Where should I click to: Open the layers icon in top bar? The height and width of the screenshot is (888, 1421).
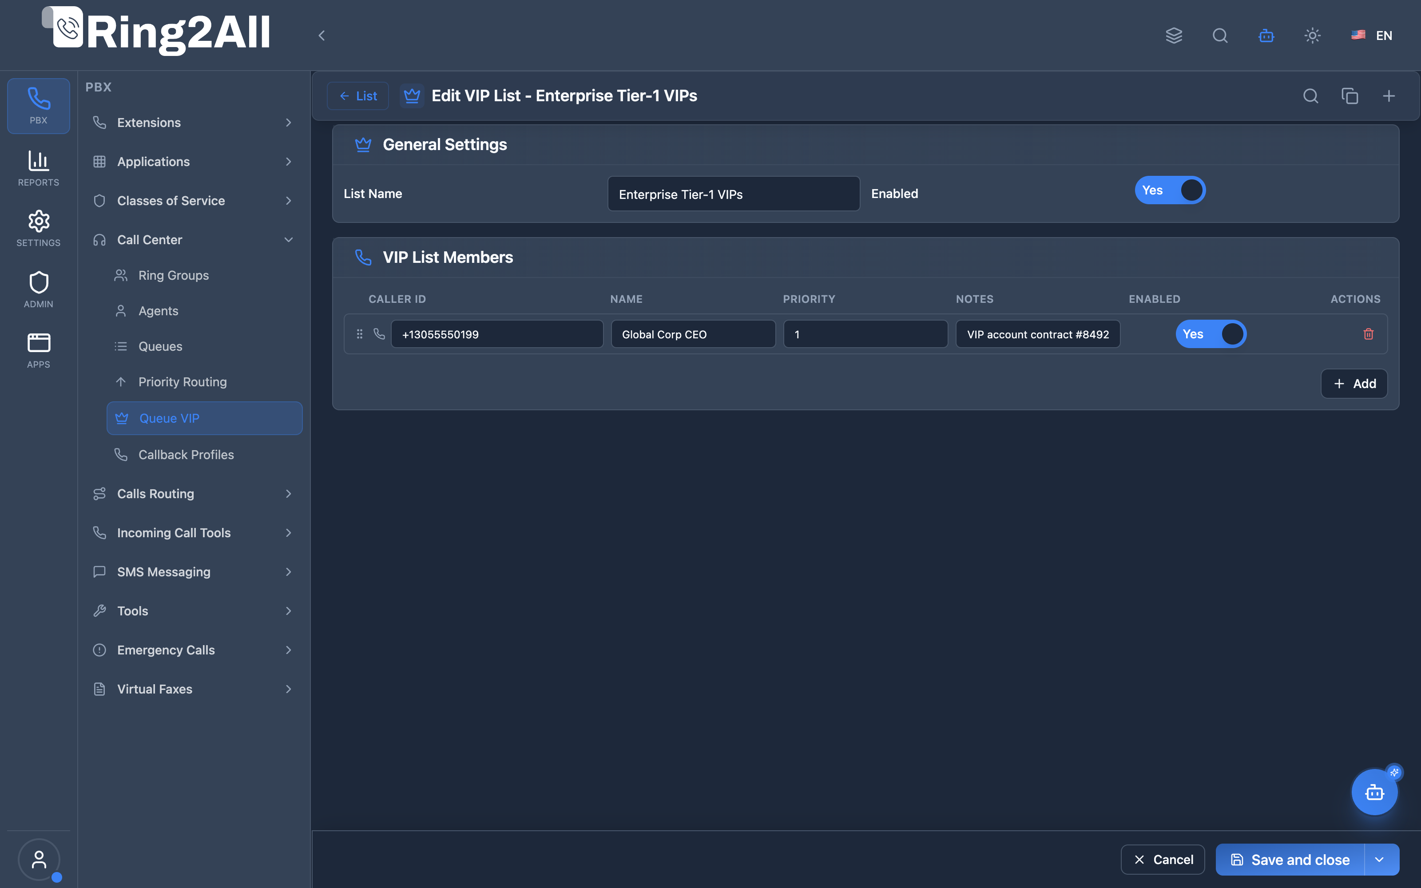1174,36
